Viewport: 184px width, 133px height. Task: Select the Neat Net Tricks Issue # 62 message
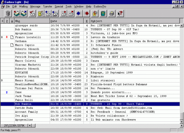coord(90,96)
